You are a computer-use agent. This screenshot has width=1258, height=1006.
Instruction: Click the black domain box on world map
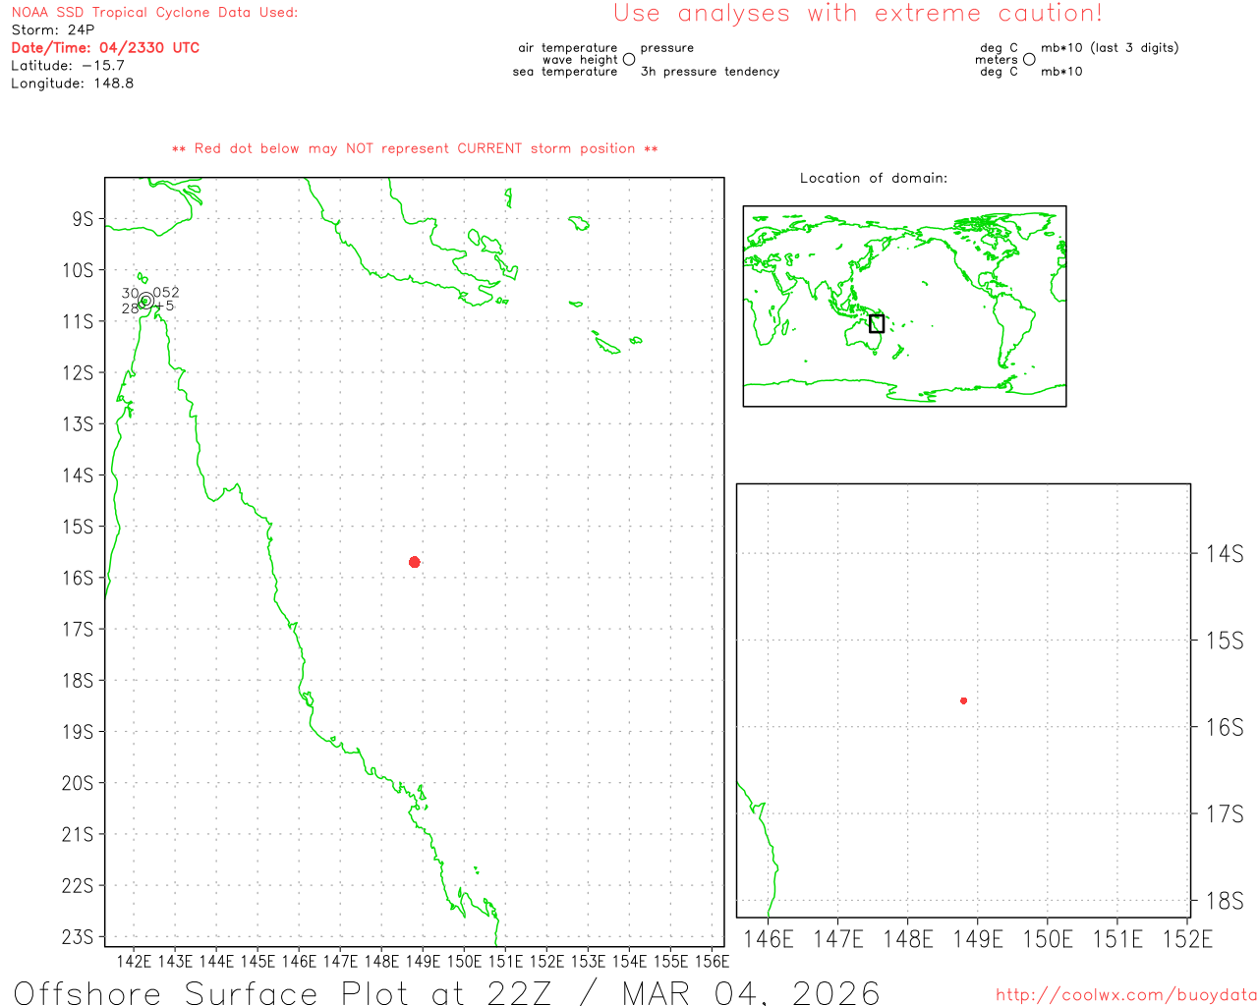[877, 323]
